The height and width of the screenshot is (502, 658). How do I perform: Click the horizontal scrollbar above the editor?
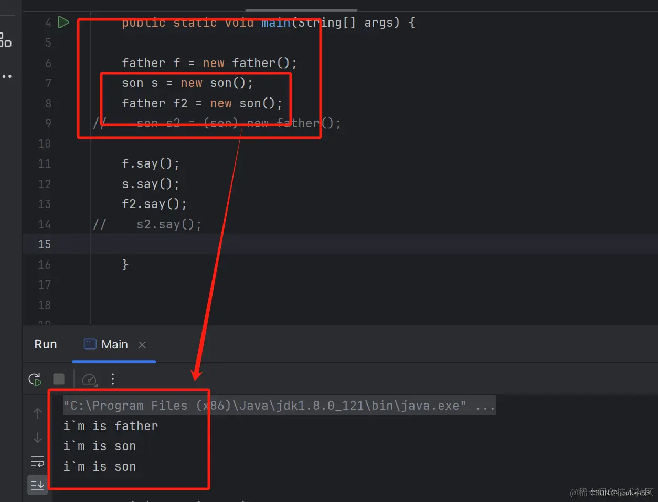[301, 9]
